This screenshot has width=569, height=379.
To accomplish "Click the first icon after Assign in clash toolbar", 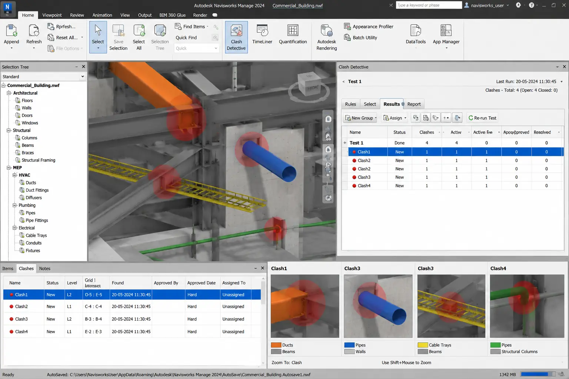I will (x=416, y=118).
